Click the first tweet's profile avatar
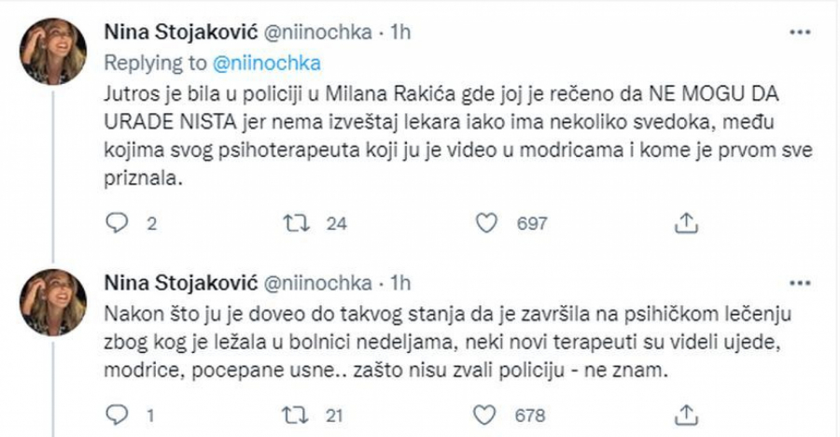The height and width of the screenshot is (437, 840). [x=55, y=50]
